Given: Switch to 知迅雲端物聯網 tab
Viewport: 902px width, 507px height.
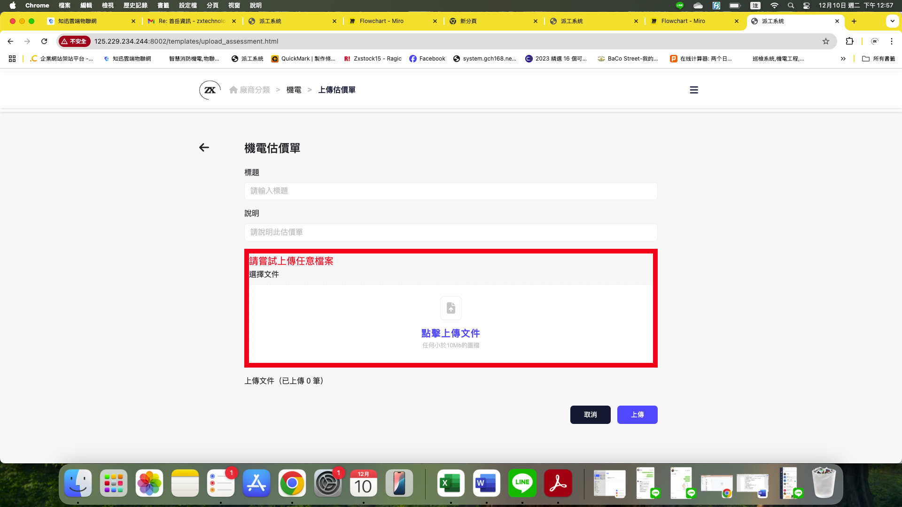Looking at the screenshot, I should pos(92,21).
